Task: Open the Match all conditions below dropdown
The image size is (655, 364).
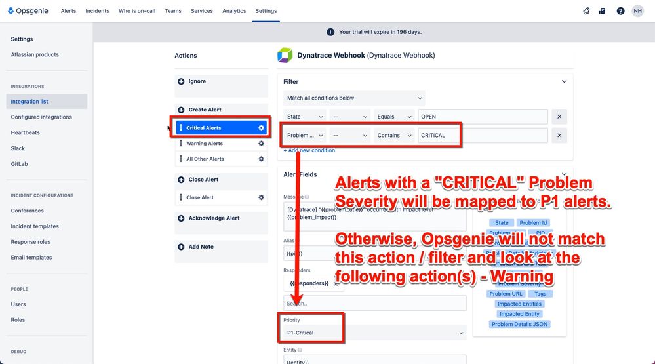Action: 354,98
